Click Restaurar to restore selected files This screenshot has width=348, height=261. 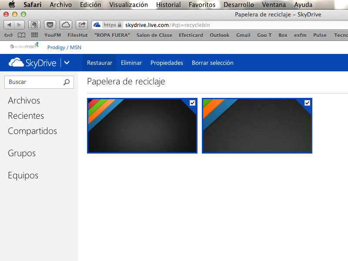(x=100, y=63)
